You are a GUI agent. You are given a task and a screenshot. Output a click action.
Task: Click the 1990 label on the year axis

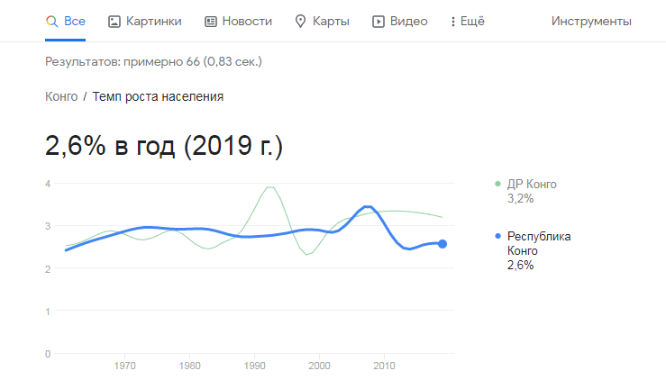(x=254, y=366)
